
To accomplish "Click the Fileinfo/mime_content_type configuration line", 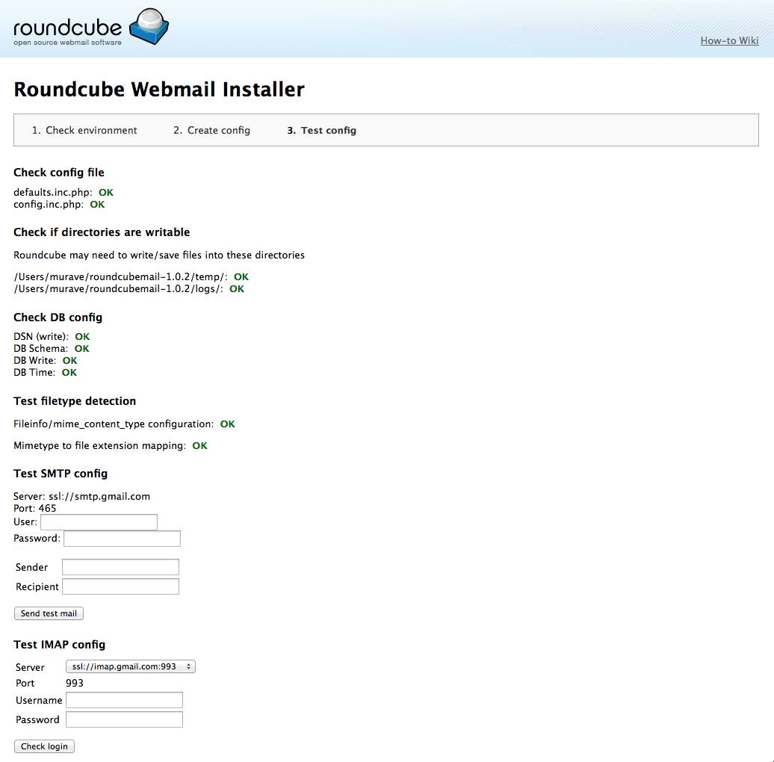I will [124, 424].
